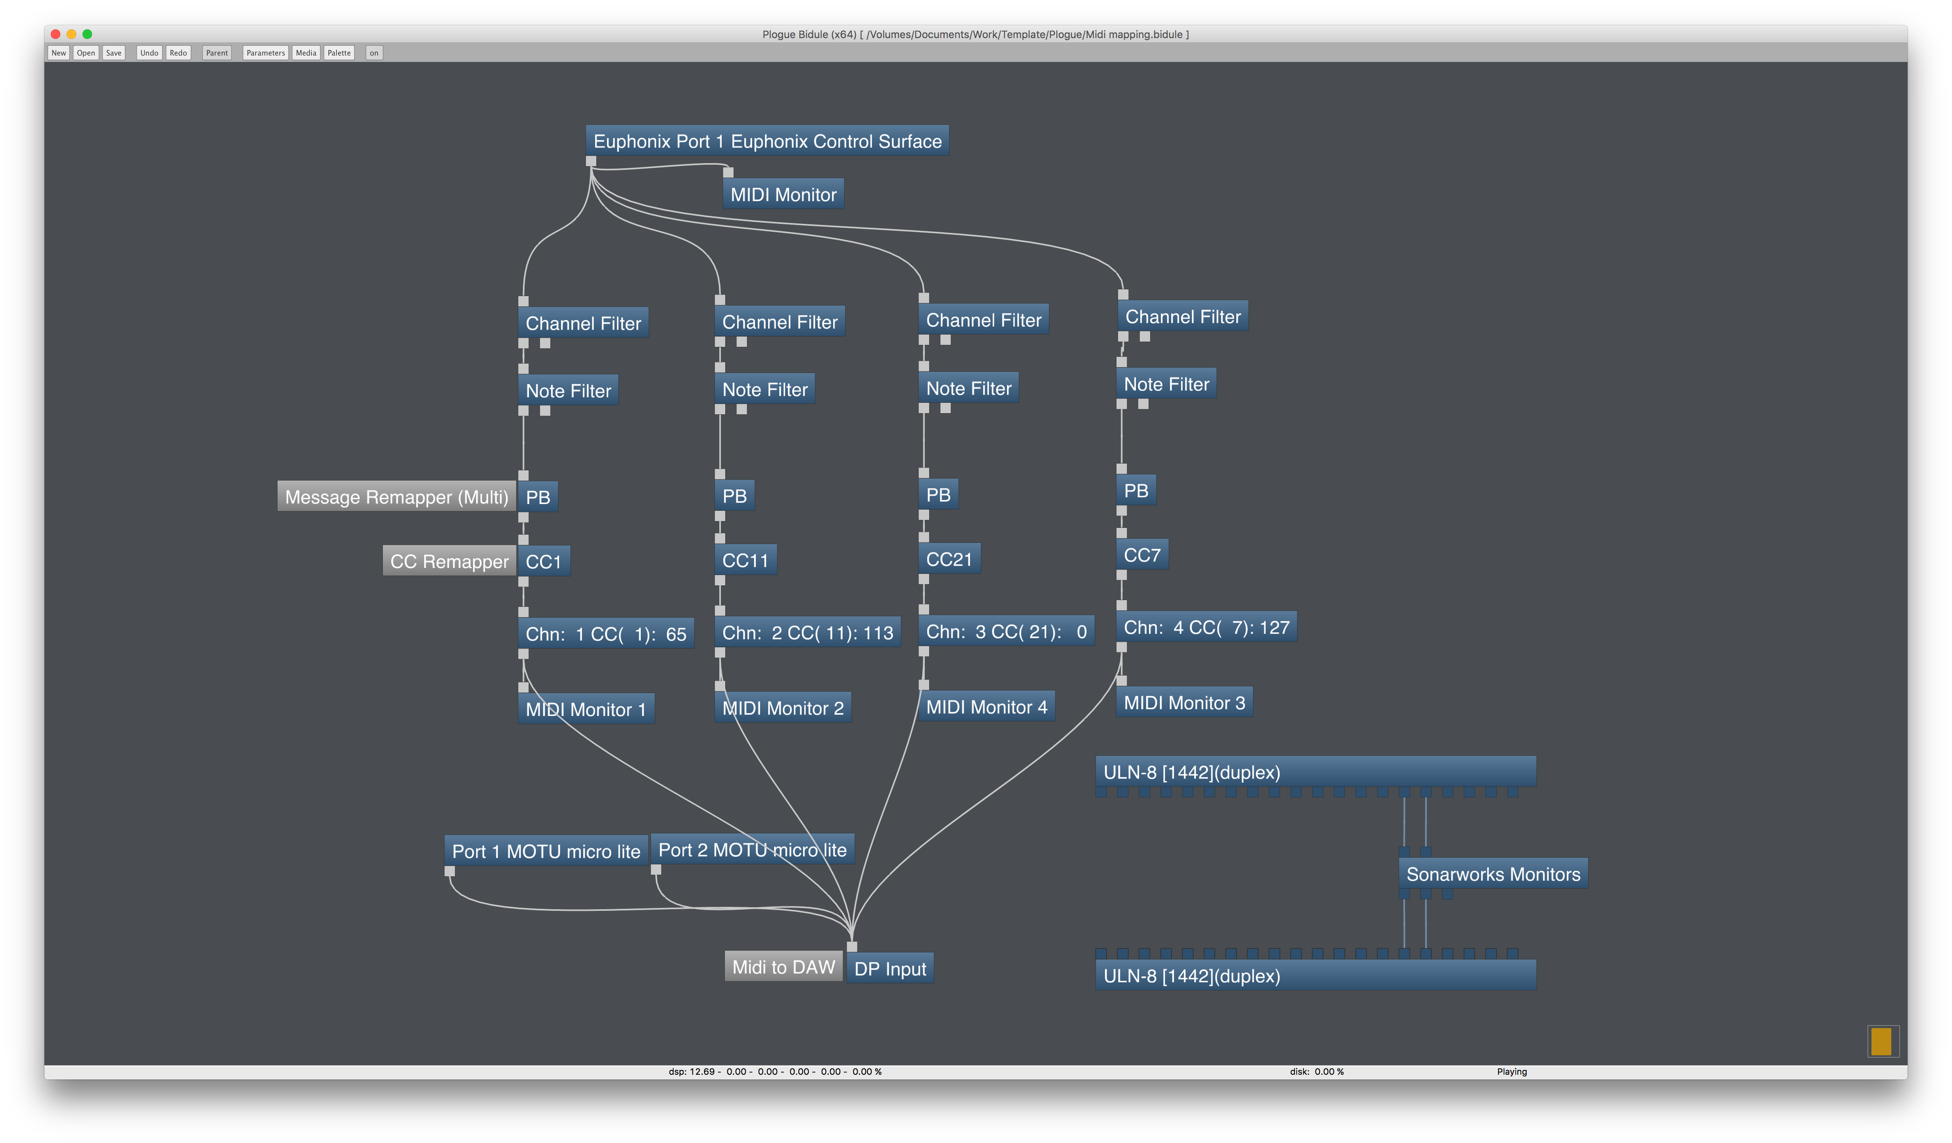Click the orange square indicator at bottom right
The width and height of the screenshot is (1952, 1143).
coord(1881,1041)
